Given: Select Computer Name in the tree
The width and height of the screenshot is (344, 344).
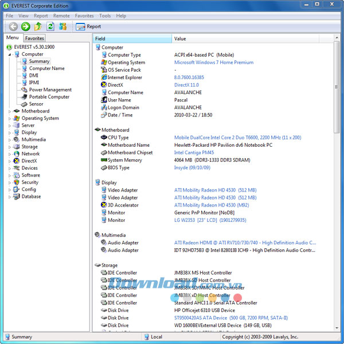Looking at the screenshot, I should pos(47,68).
